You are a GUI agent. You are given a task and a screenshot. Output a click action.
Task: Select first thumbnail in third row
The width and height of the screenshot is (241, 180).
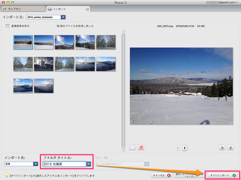click(23, 86)
